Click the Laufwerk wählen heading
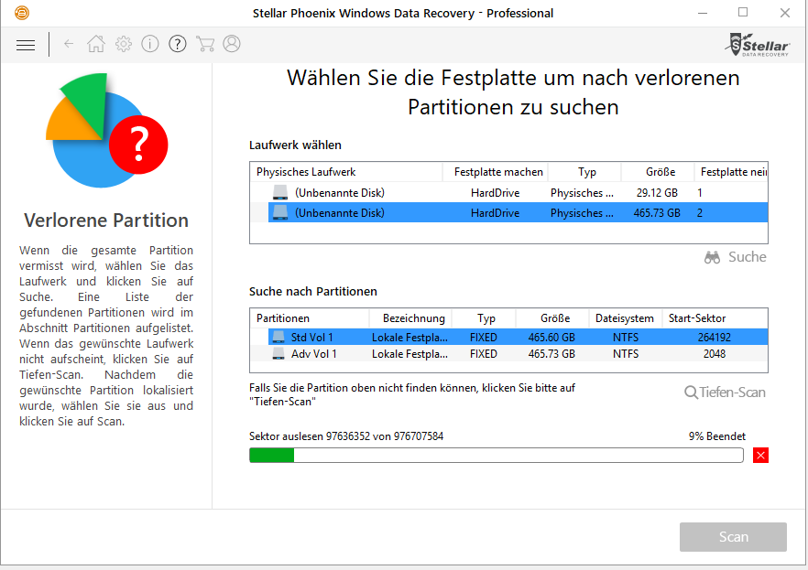Image resolution: width=808 pixels, height=570 pixels. 295,145
